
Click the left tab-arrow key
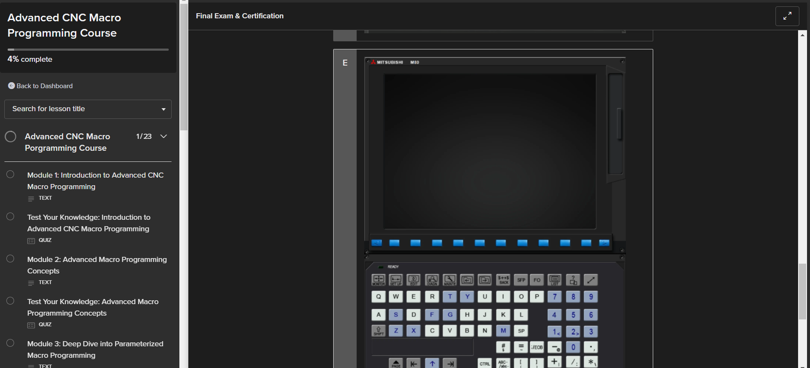(413, 363)
